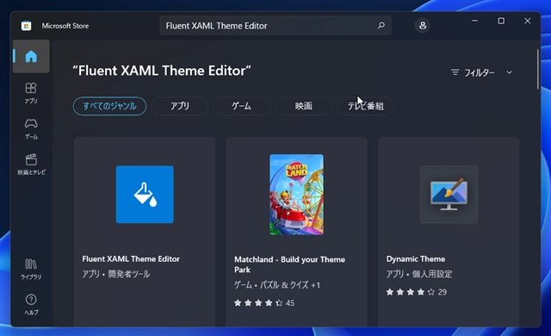Open the user account profile icon
This screenshot has width=551, height=336.
point(423,25)
